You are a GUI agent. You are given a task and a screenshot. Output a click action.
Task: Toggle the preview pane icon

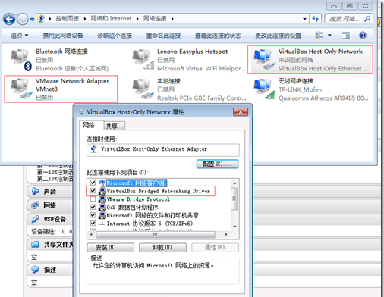point(345,36)
